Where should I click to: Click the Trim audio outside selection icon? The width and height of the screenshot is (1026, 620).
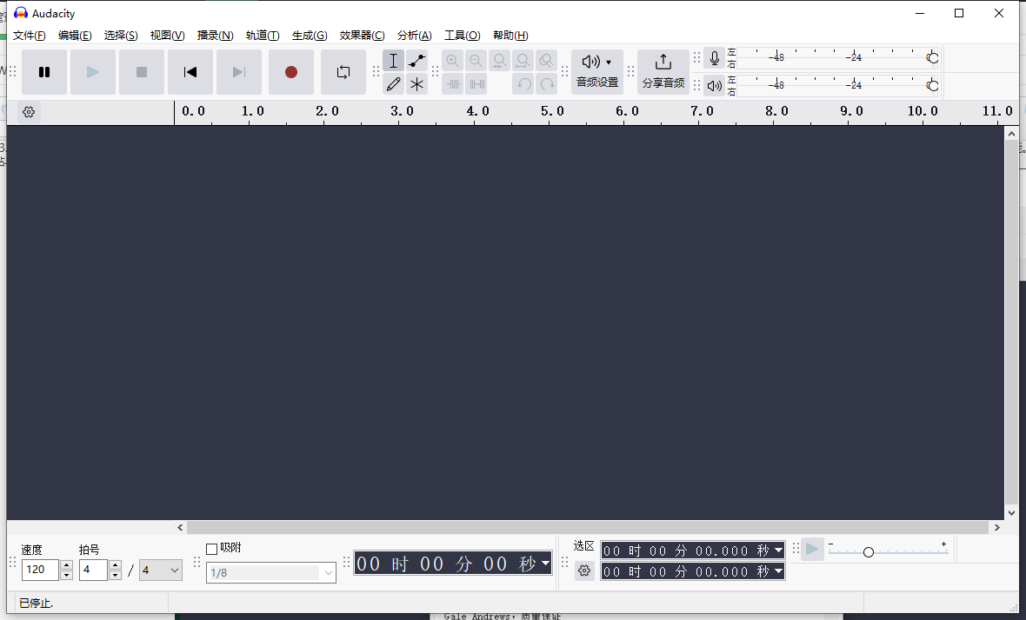tap(453, 84)
